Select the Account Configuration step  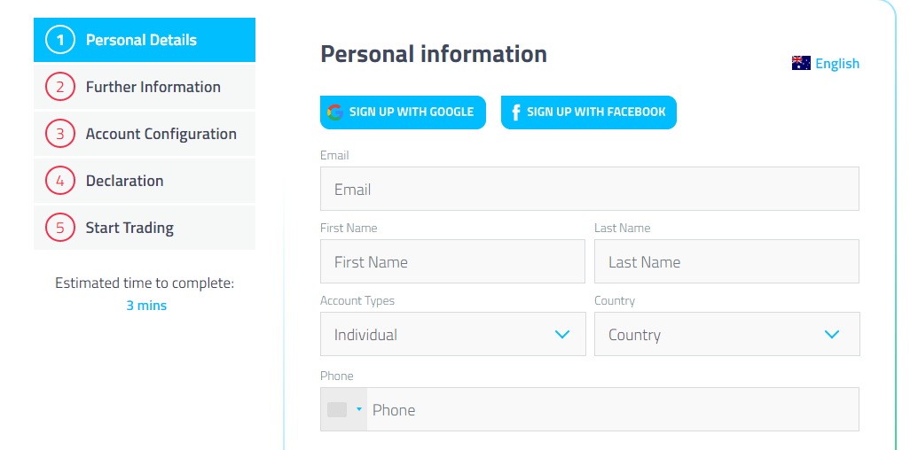[x=161, y=134]
